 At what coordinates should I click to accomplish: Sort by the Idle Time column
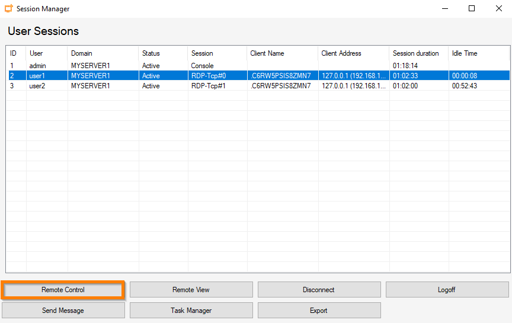pyautogui.click(x=478, y=53)
